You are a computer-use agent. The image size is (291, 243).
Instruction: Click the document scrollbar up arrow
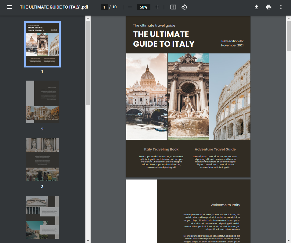289,19
